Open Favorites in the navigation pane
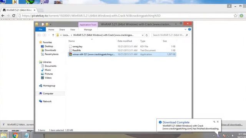The image size is (246, 138). click(x=47, y=42)
